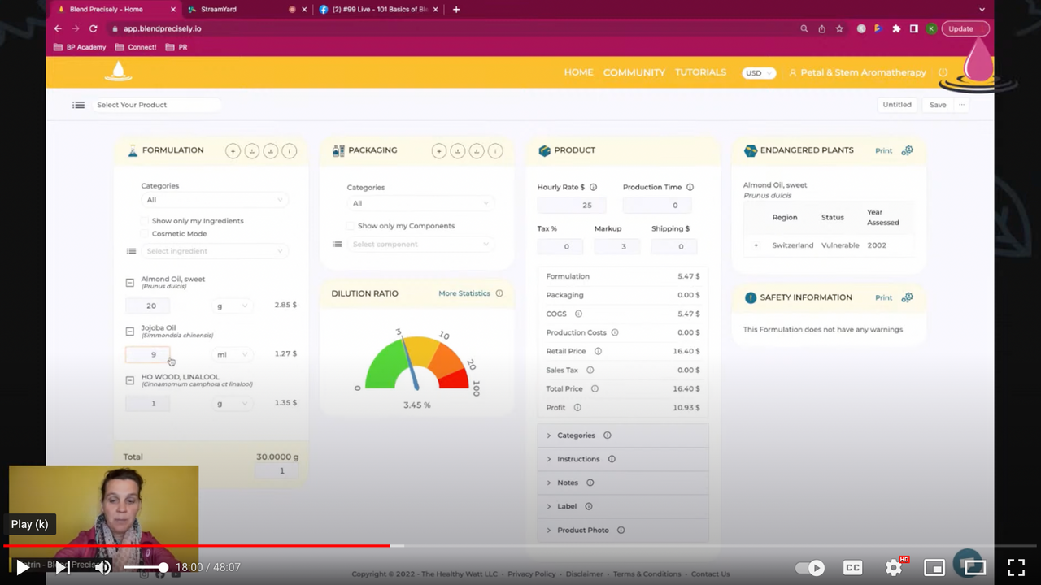Click the info icon next to Hourly Rate $
The image size is (1041, 585).
tap(593, 187)
